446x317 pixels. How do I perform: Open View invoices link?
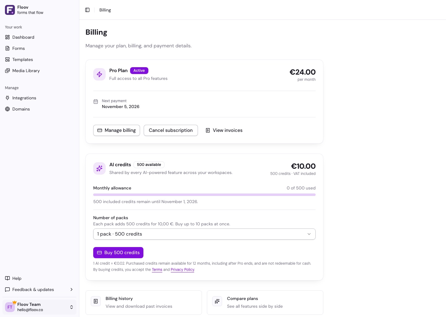pyautogui.click(x=224, y=130)
